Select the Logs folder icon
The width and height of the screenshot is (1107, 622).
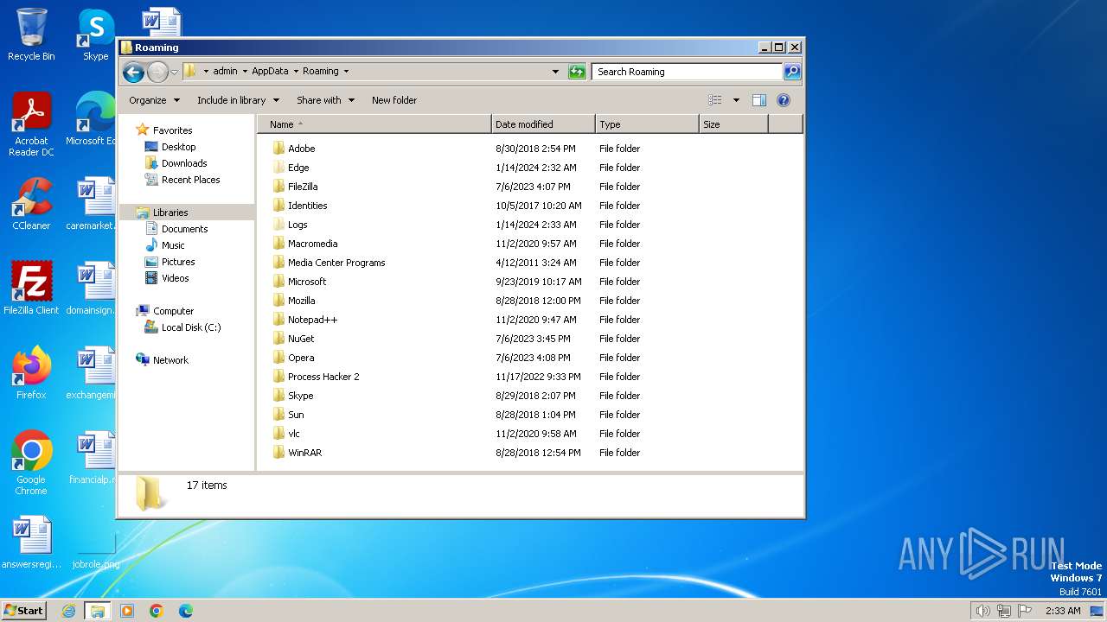(278, 225)
